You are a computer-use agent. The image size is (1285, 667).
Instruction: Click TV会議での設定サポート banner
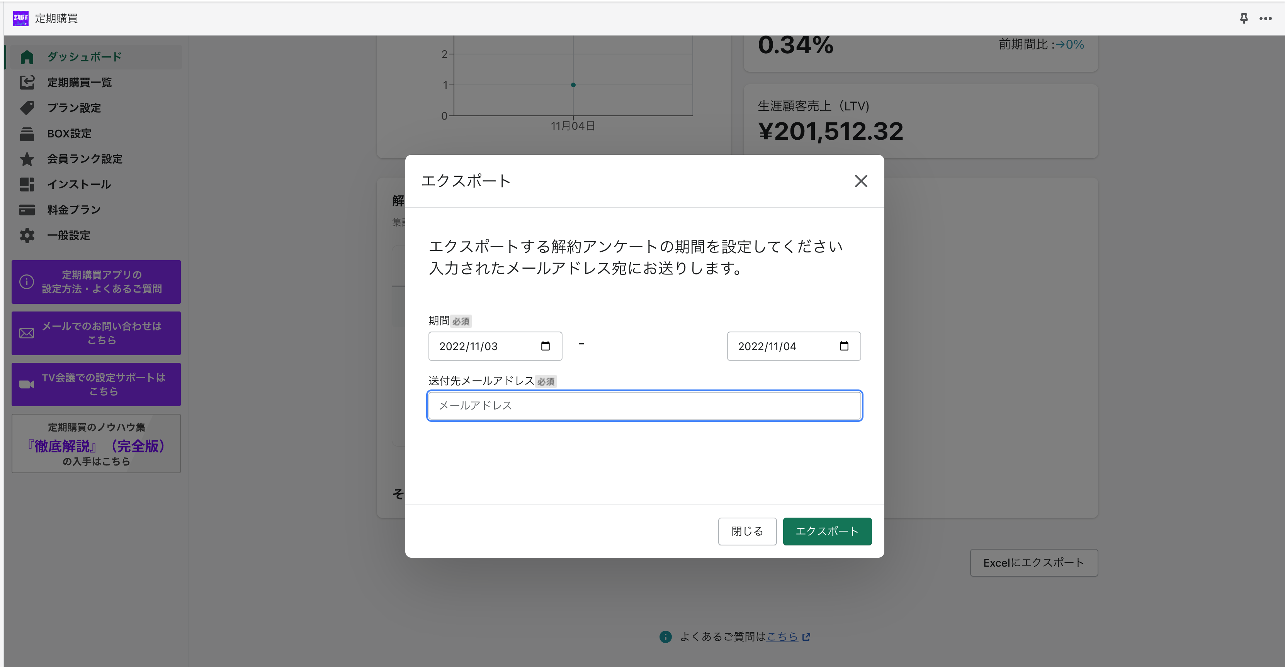[96, 384]
